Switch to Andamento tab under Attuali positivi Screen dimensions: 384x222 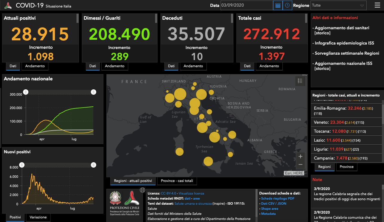point(35,66)
